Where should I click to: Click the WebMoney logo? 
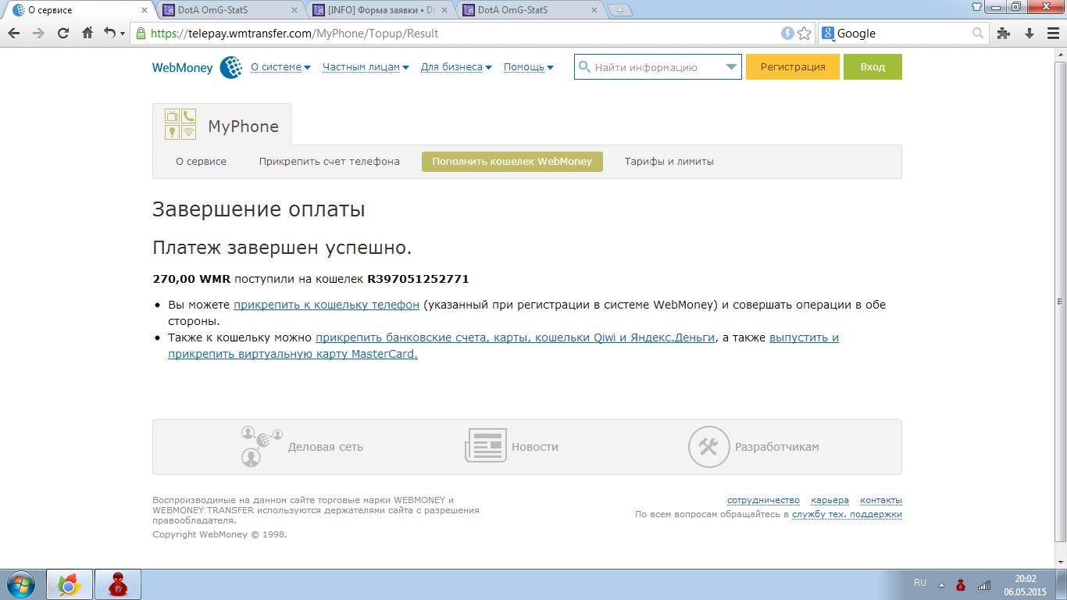[x=197, y=67]
